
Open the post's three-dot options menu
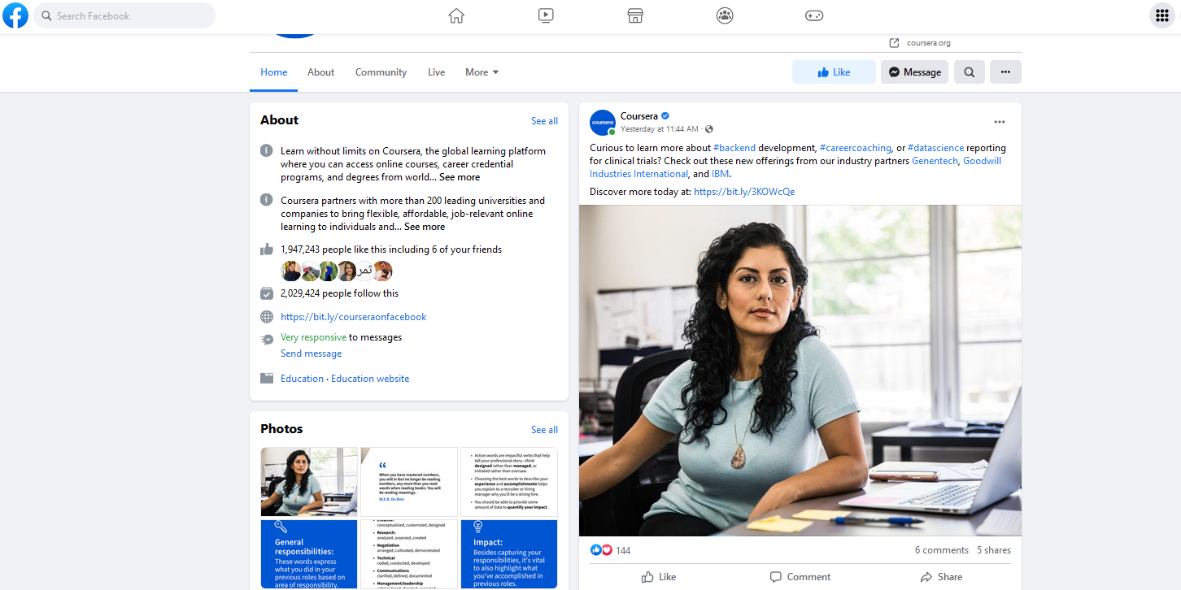coord(1000,122)
